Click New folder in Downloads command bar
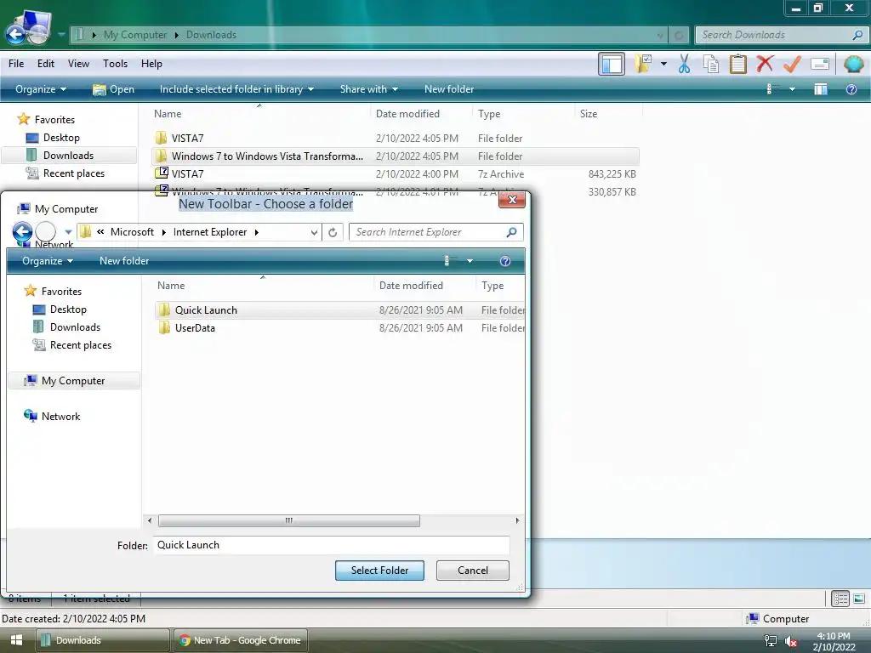Image resolution: width=871 pixels, height=653 pixels. [x=449, y=88]
